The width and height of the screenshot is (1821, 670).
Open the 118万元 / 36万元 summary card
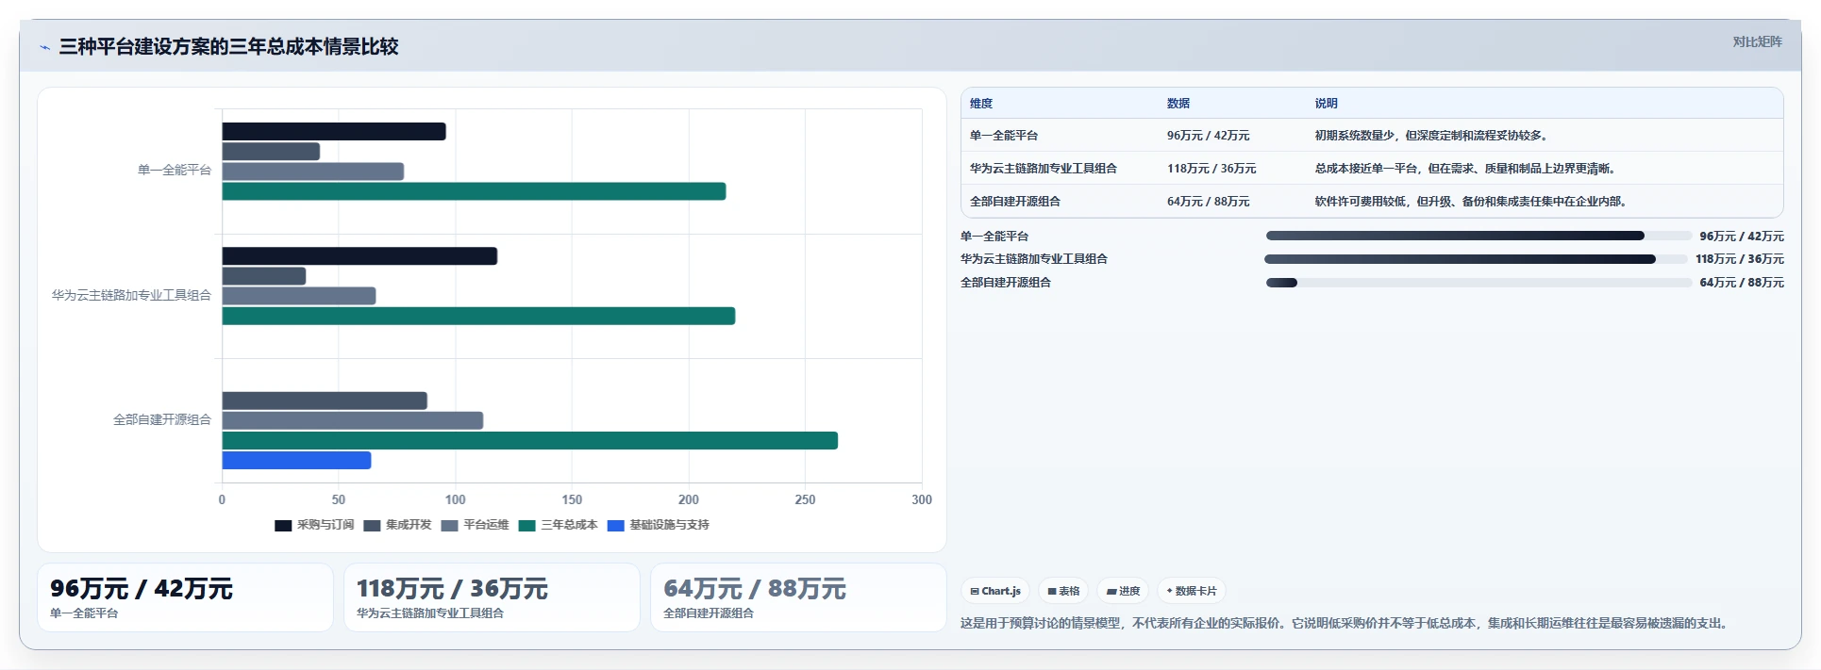(x=492, y=597)
